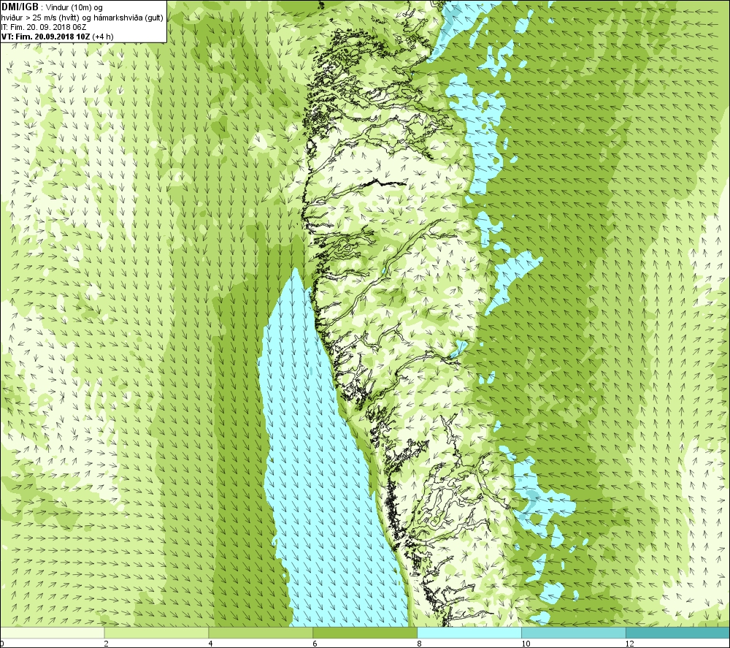Click the legend scale label '0'
This screenshot has width=730, height=648.
tap(2, 644)
